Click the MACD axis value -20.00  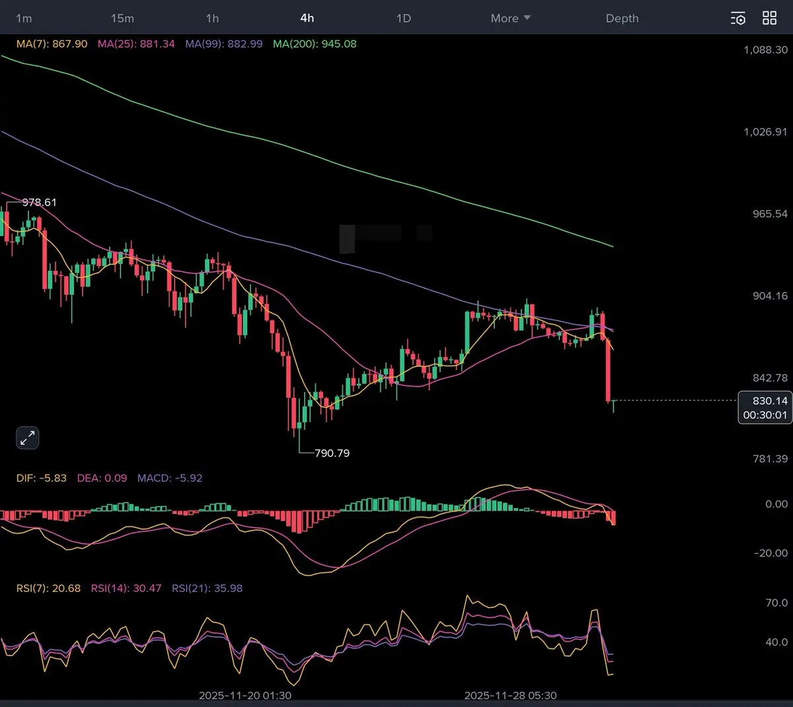click(771, 552)
